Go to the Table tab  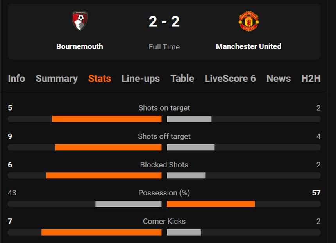[182, 79]
